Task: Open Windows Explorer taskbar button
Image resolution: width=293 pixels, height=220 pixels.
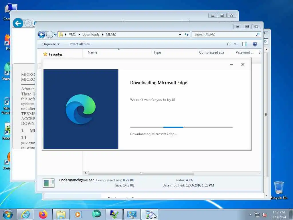Action: coord(61,214)
